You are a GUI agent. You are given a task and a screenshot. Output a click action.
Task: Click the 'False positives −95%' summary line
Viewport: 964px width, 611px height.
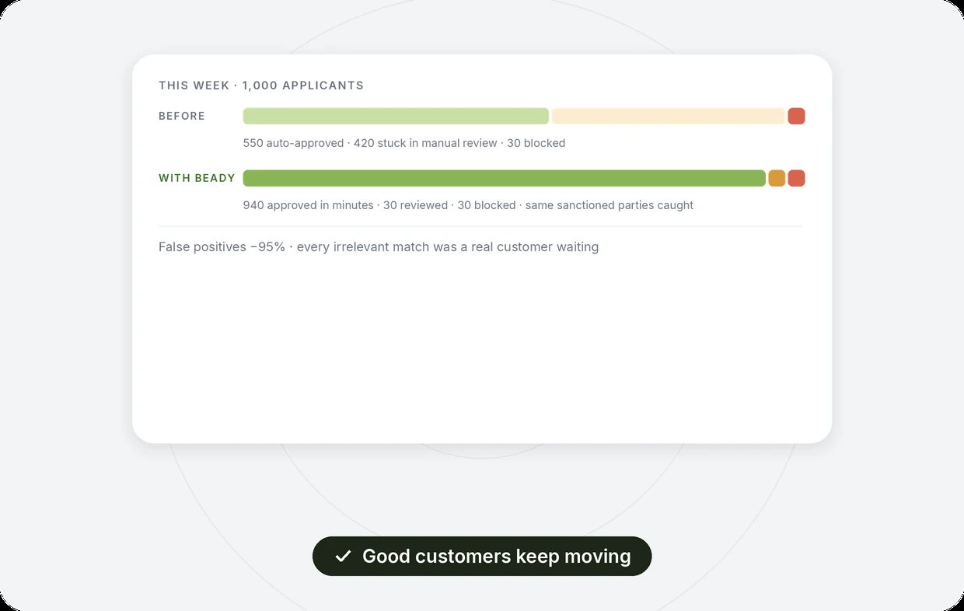click(379, 247)
